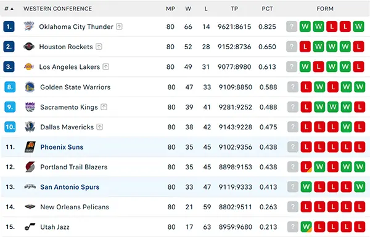Click the only W form result for Dallas Mavericks

click(346, 127)
